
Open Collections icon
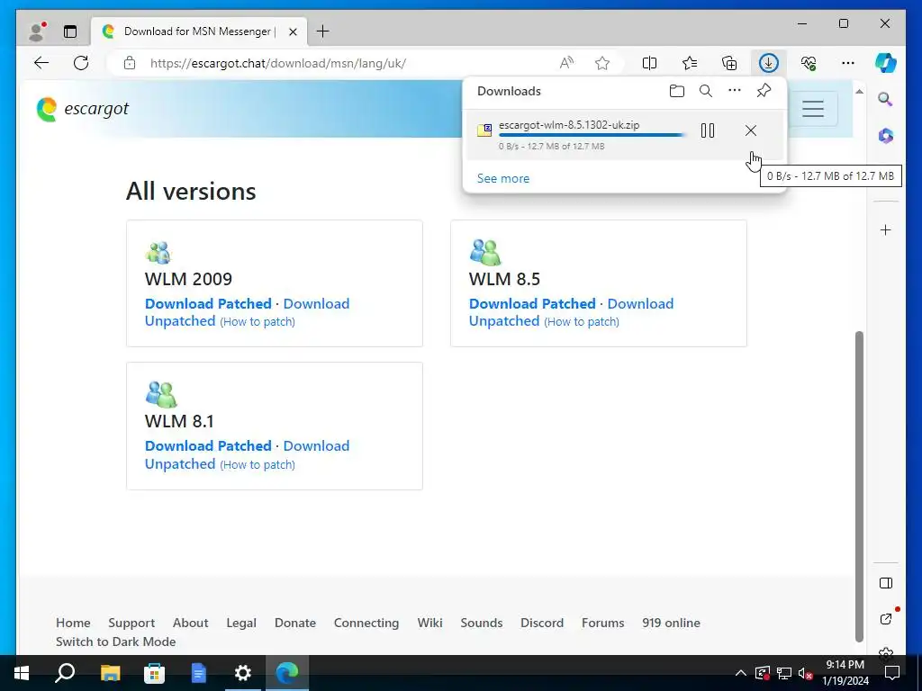tap(729, 63)
